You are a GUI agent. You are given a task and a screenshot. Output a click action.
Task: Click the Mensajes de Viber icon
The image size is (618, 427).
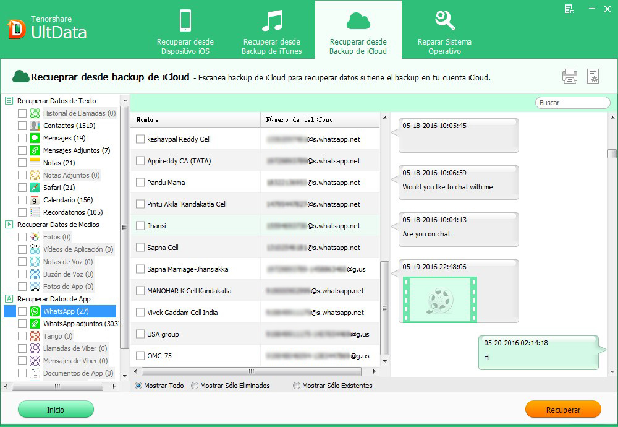35,361
